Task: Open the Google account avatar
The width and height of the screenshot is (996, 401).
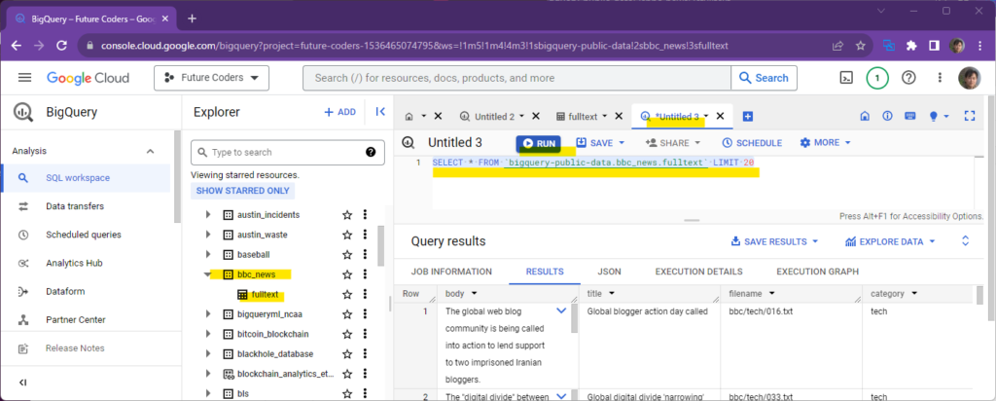Action: (970, 78)
